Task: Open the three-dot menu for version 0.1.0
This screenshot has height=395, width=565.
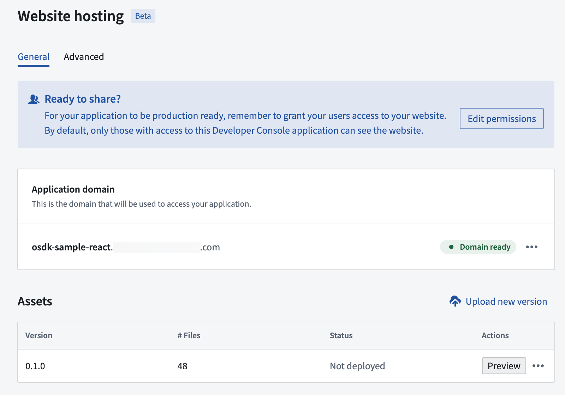Action: click(538, 366)
